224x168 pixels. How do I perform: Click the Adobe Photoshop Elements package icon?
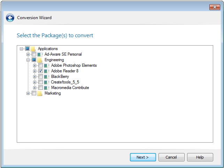point(47,65)
